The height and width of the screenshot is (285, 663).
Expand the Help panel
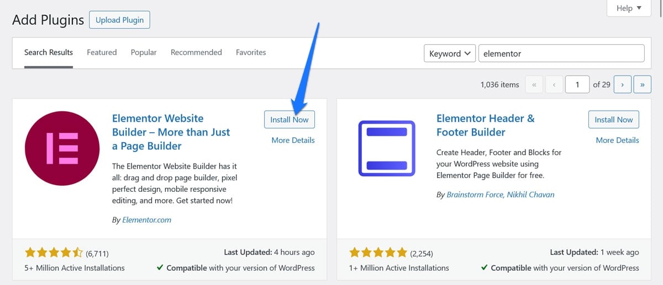[x=629, y=8]
